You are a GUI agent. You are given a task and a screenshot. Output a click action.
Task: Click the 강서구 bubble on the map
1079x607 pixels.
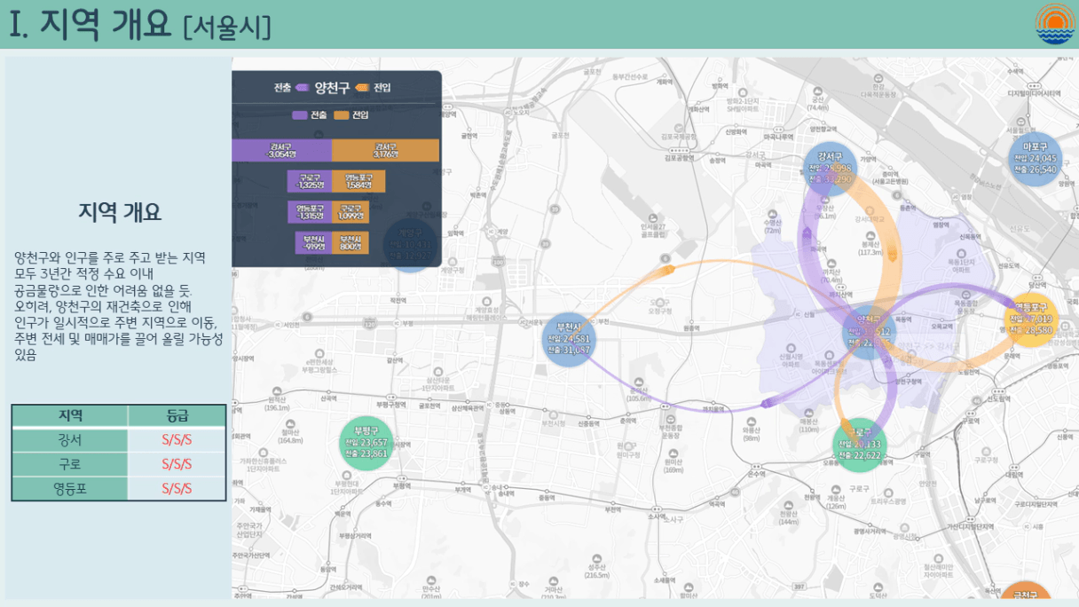point(830,169)
